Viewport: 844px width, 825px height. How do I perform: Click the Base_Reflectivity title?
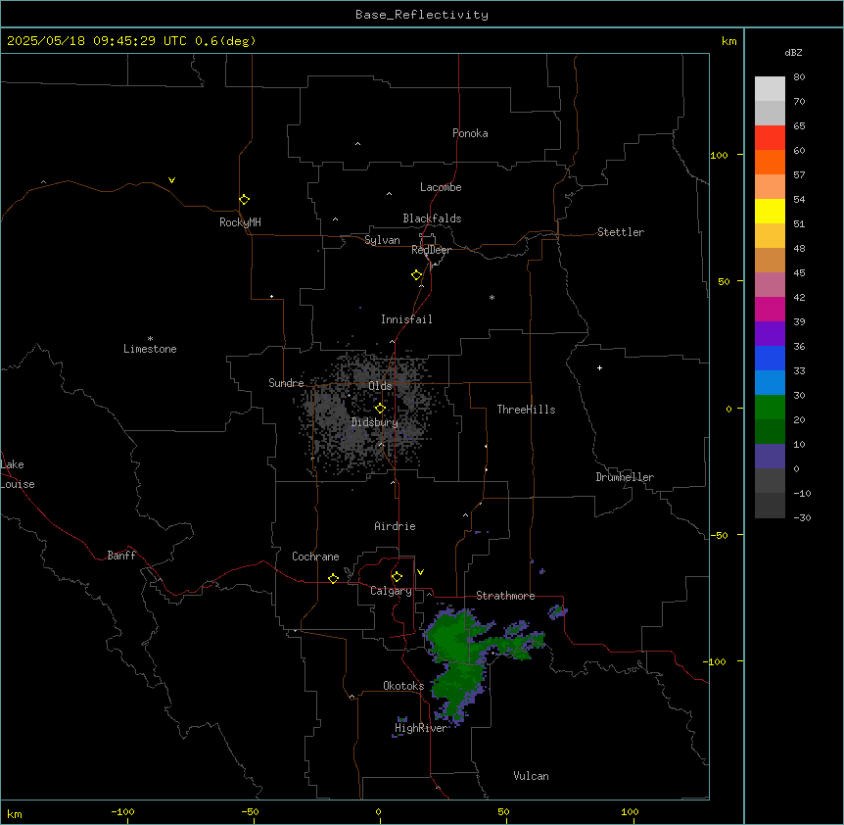(422, 15)
